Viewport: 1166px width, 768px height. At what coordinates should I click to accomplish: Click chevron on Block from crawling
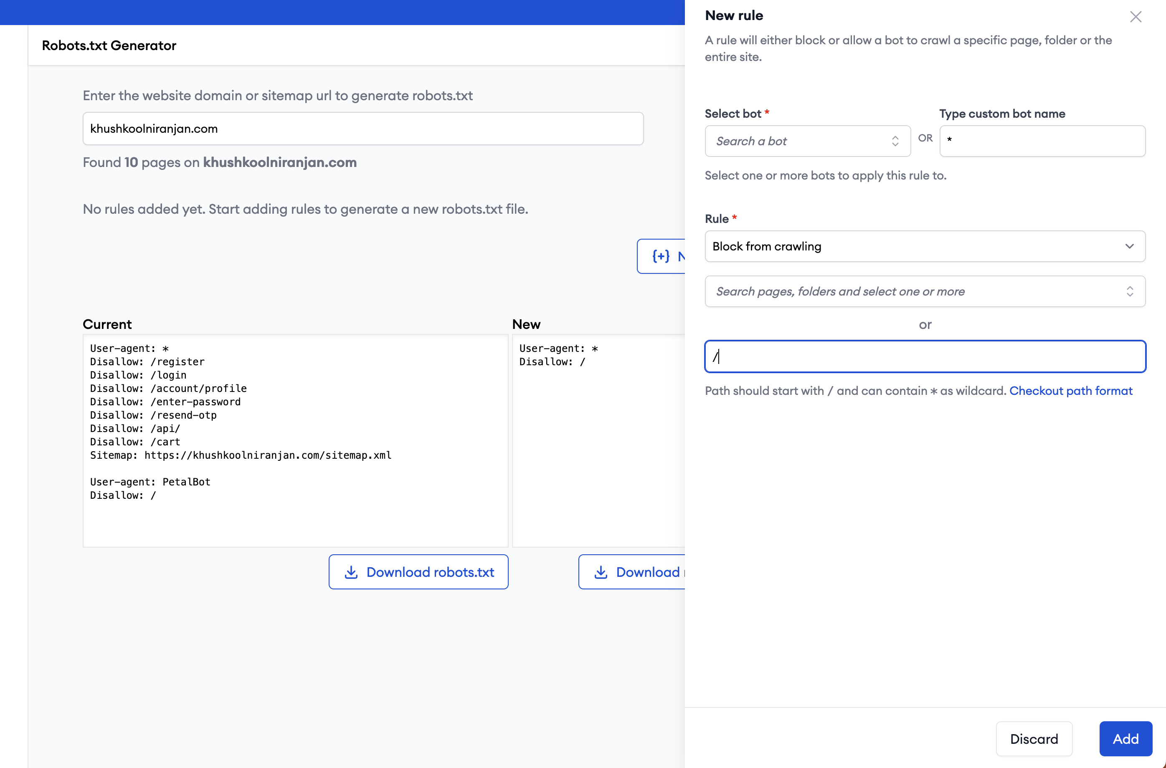tap(1129, 246)
